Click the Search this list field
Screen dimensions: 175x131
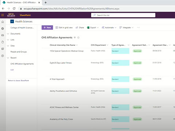point(123,15)
